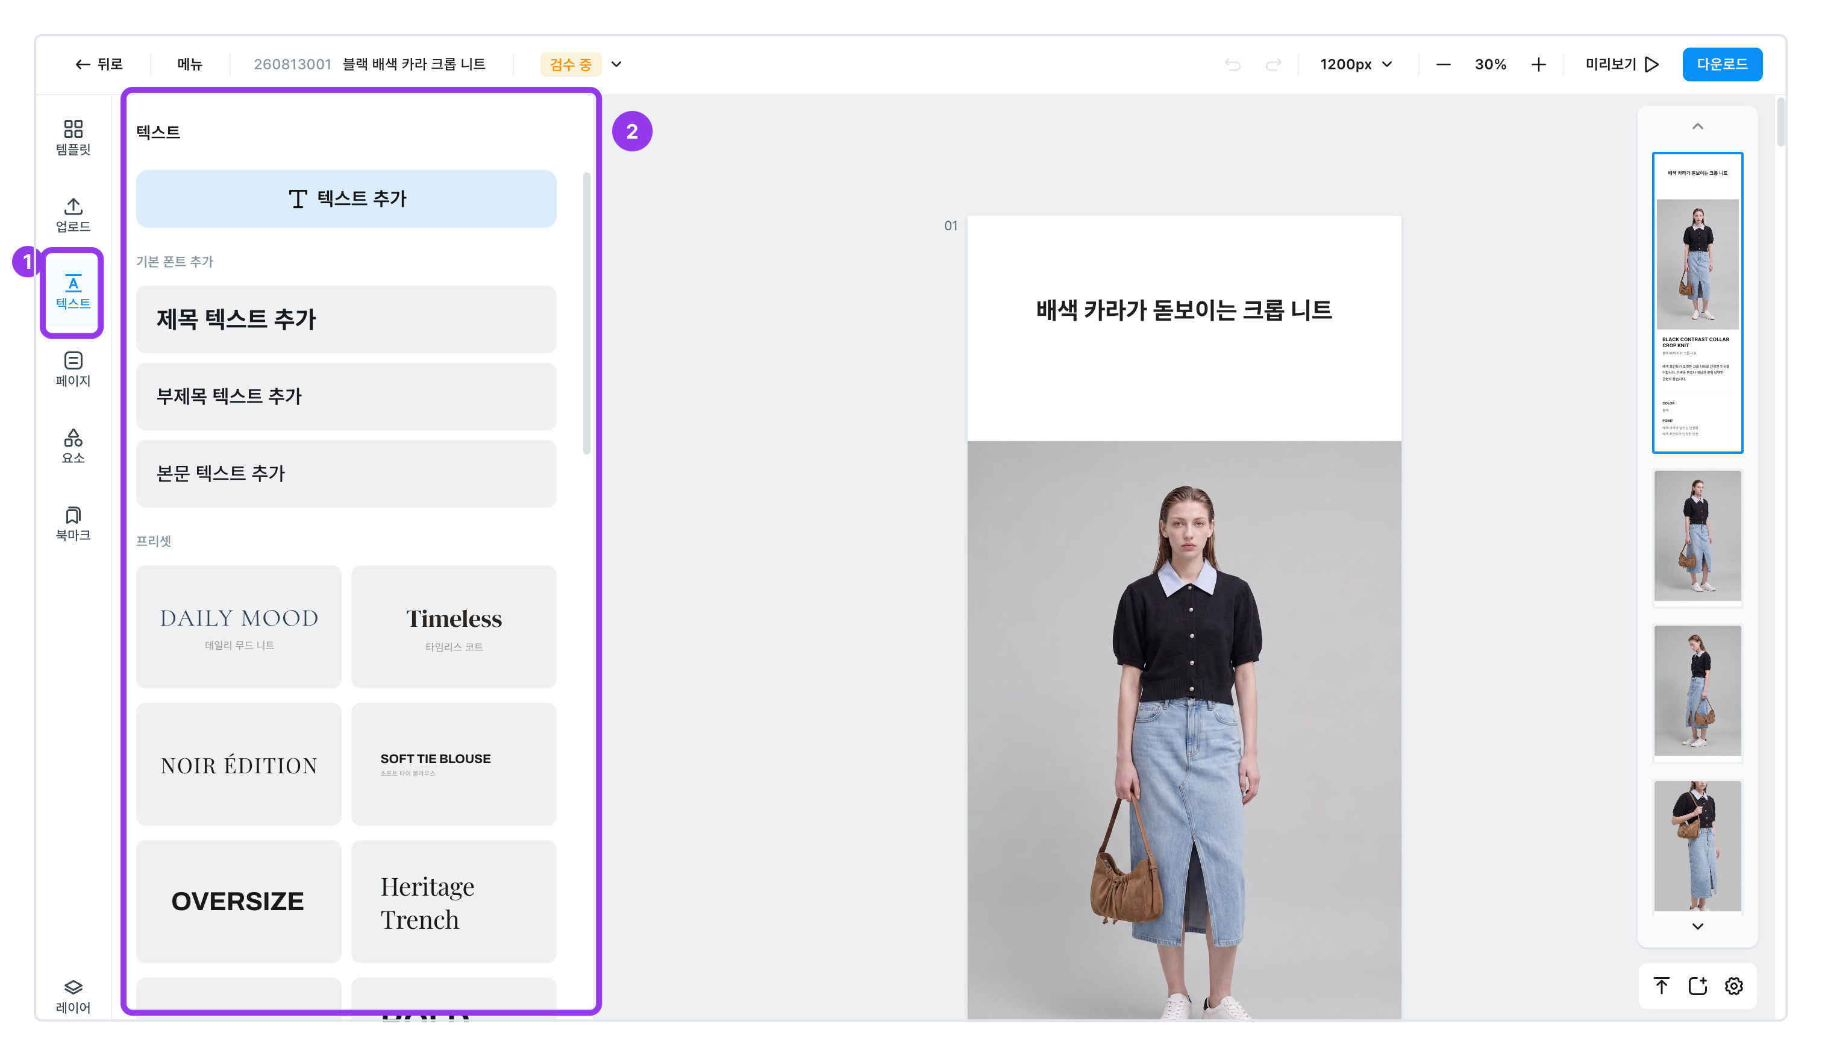Click the 미리보기 preview button
The height and width of the screenshot is (1056, 1822).
(x=1622, y=64)
